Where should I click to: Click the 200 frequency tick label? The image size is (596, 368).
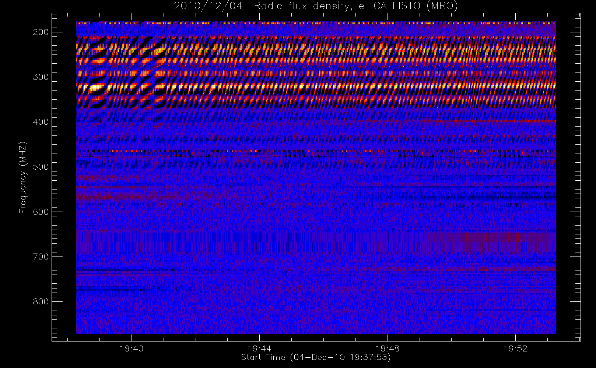click(x=41, y=32)
